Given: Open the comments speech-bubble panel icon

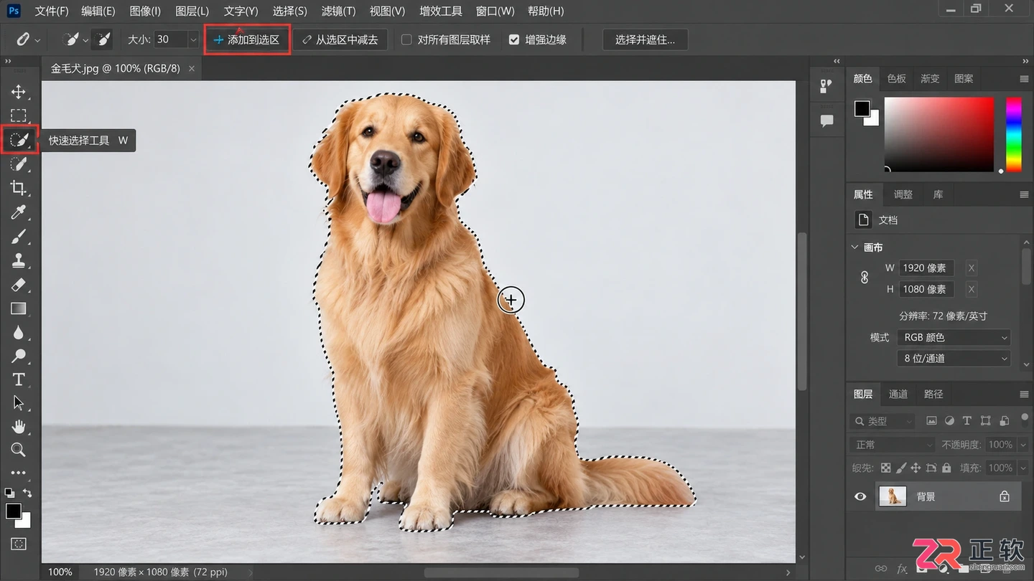Looking at the screenshot, I should coord(826,121).
